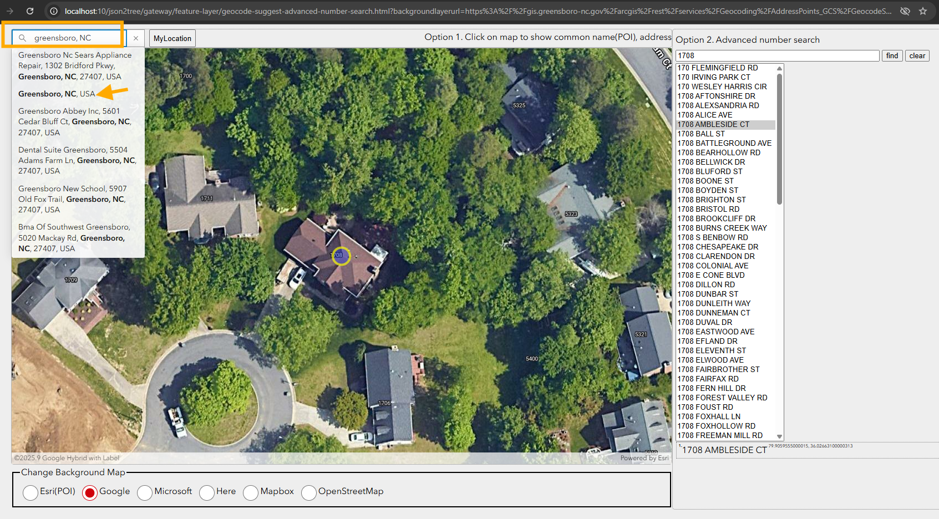Click the MyLocation button
Viewport: 939px width, 519px height.
coord(172,38)
